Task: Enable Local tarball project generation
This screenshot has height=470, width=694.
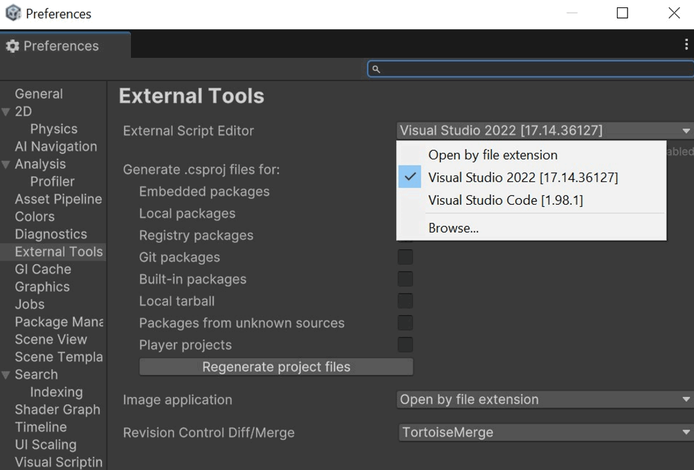Action: (405, 300)
